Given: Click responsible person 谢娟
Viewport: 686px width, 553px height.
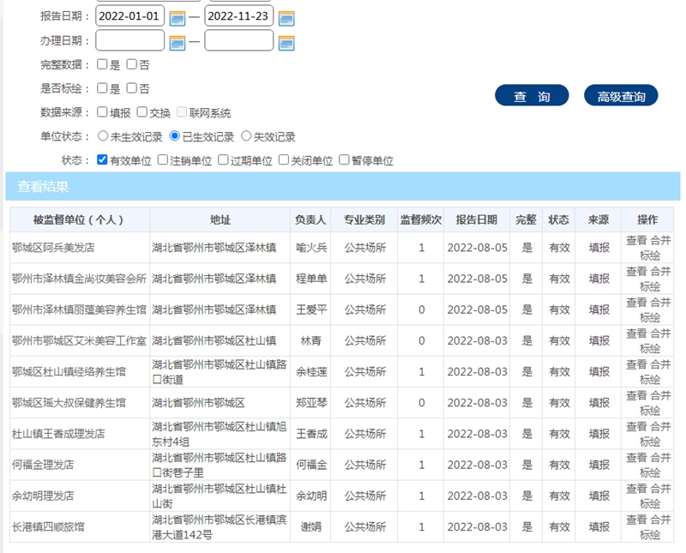Looking at the screenshot, I should pos(311,527).
